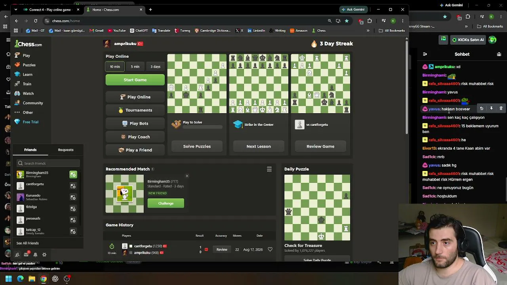Dismiss the Recommended Match suggestion
This screenshot has width=507, height=285.
coord(187,176)
